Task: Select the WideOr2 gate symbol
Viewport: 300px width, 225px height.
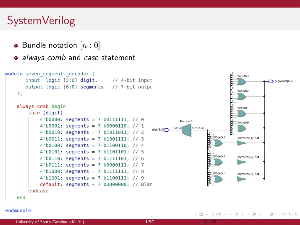Action: 241,97
